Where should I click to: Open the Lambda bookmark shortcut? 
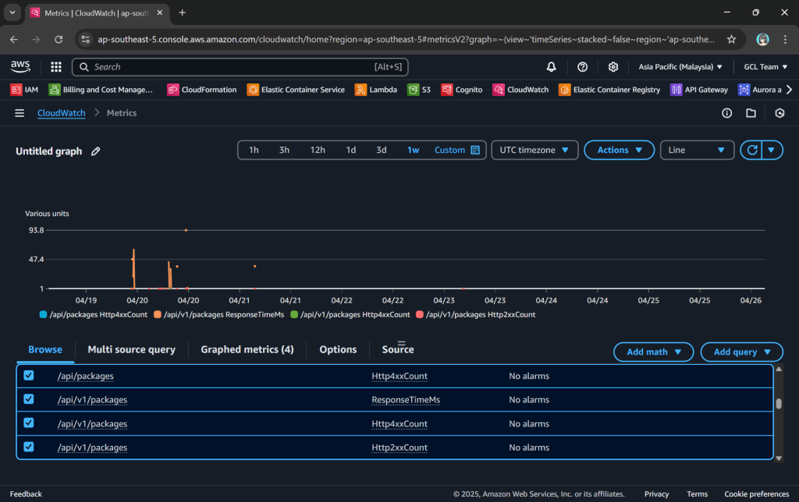(x=375, y=90)
